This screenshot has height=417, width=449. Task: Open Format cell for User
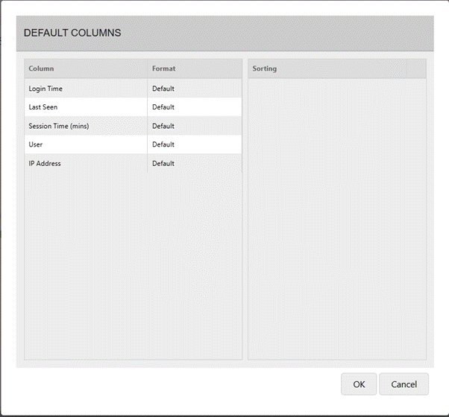point(195,144)
